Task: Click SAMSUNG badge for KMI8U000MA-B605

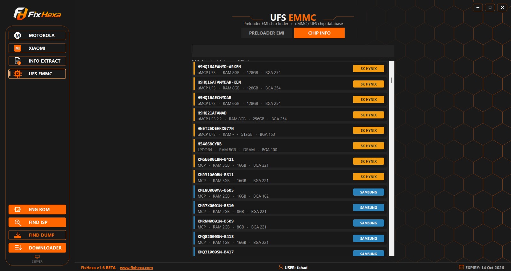Action: click(369, 192)
